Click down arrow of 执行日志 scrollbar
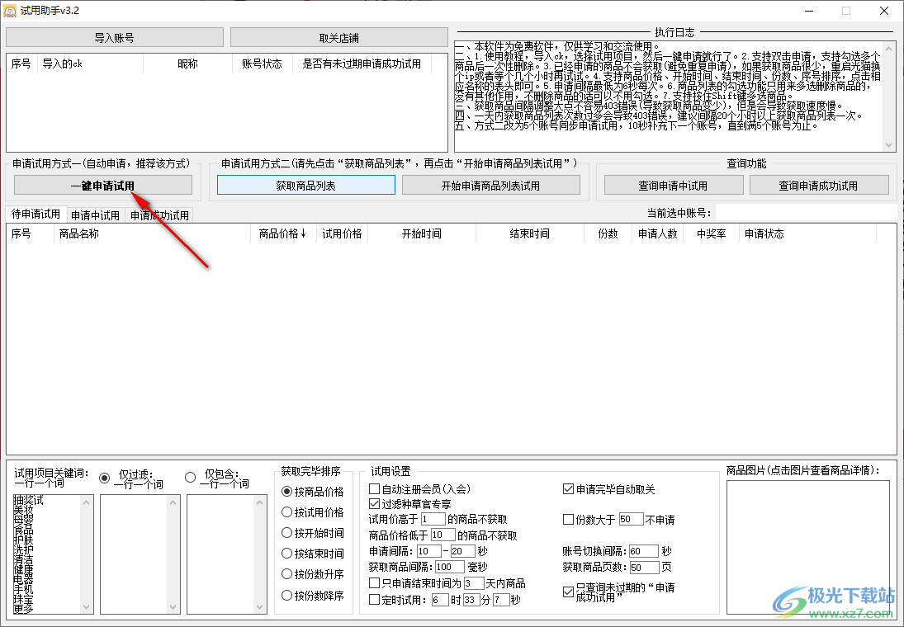This screenshot has height=627, width=904. tap(889, 145)
